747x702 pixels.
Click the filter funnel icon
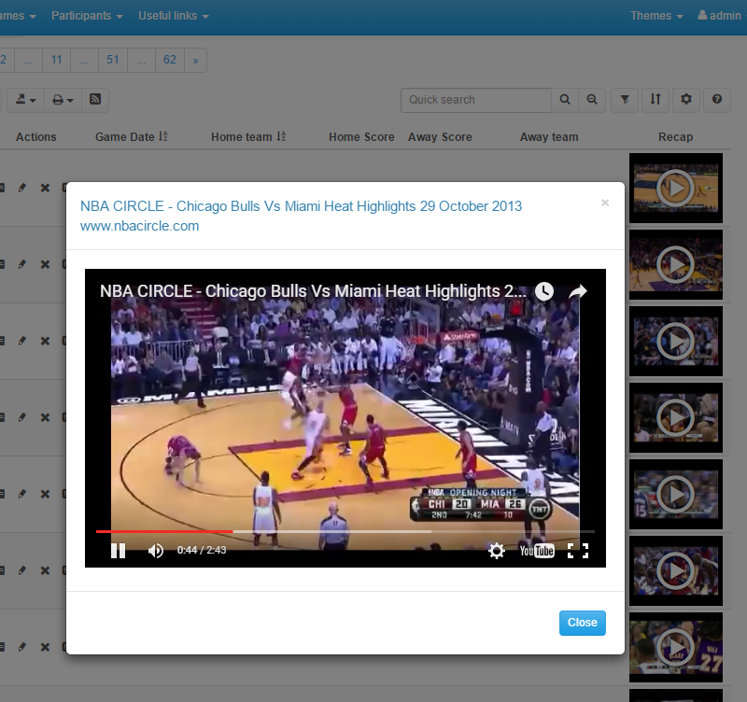point(624,100)
